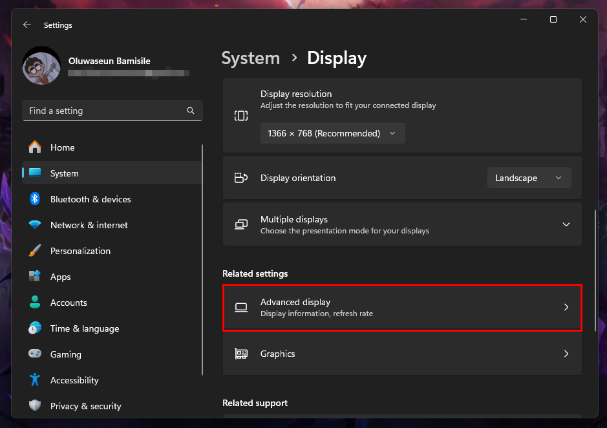Image resolution: width=607 pixels, height=428 pixels.
Task: Open the Graphics settings page
Action: [x=401, y=354]
